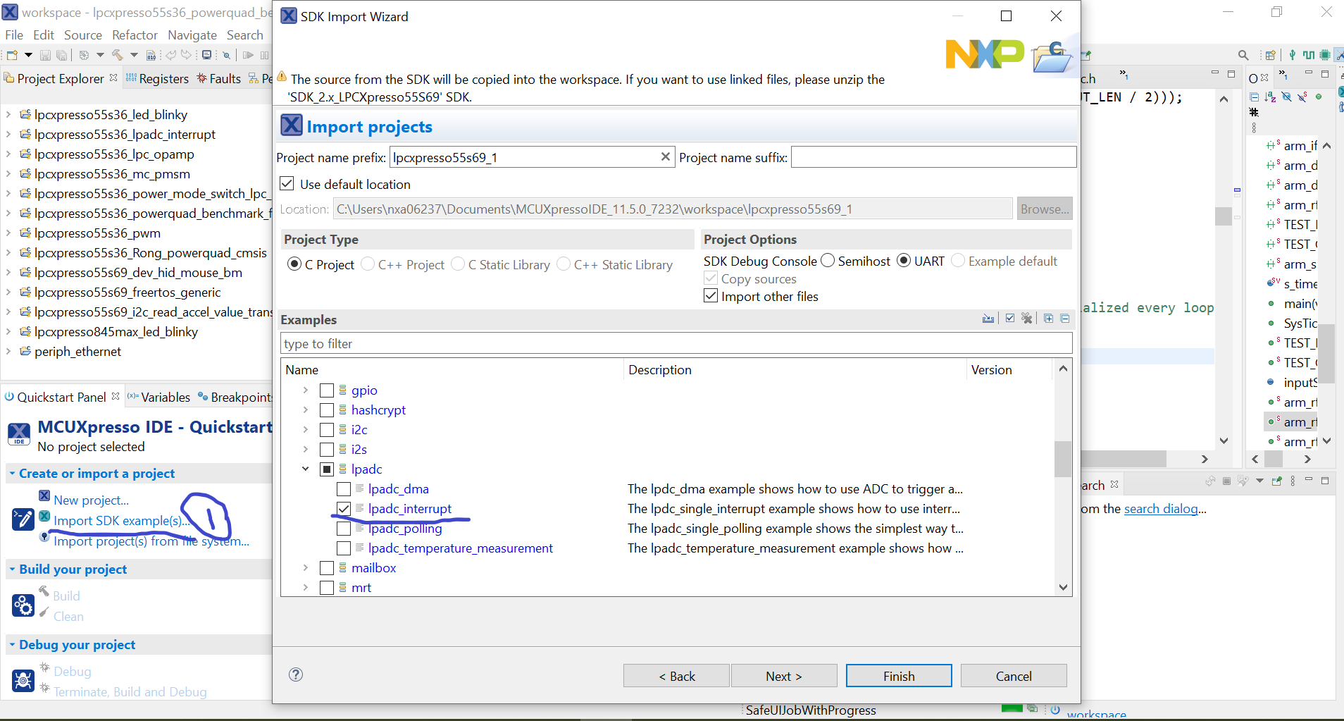This screenshot has width=1344, height=721.
Task: Click the Build hammer icon in the toolbar
Action: pyautogui.click(x=117, y=55)
